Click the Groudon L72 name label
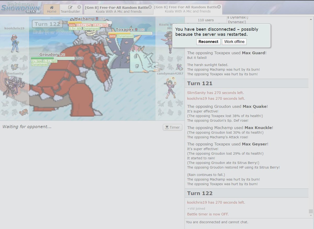The width and height of the screenshot is (314, 229). [x=52, y=55]
